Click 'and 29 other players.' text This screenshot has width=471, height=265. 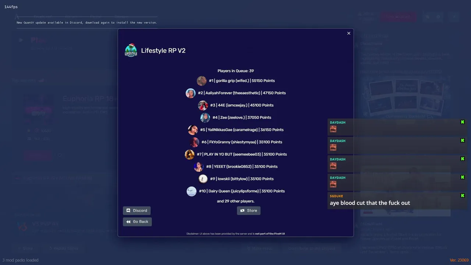235,201
